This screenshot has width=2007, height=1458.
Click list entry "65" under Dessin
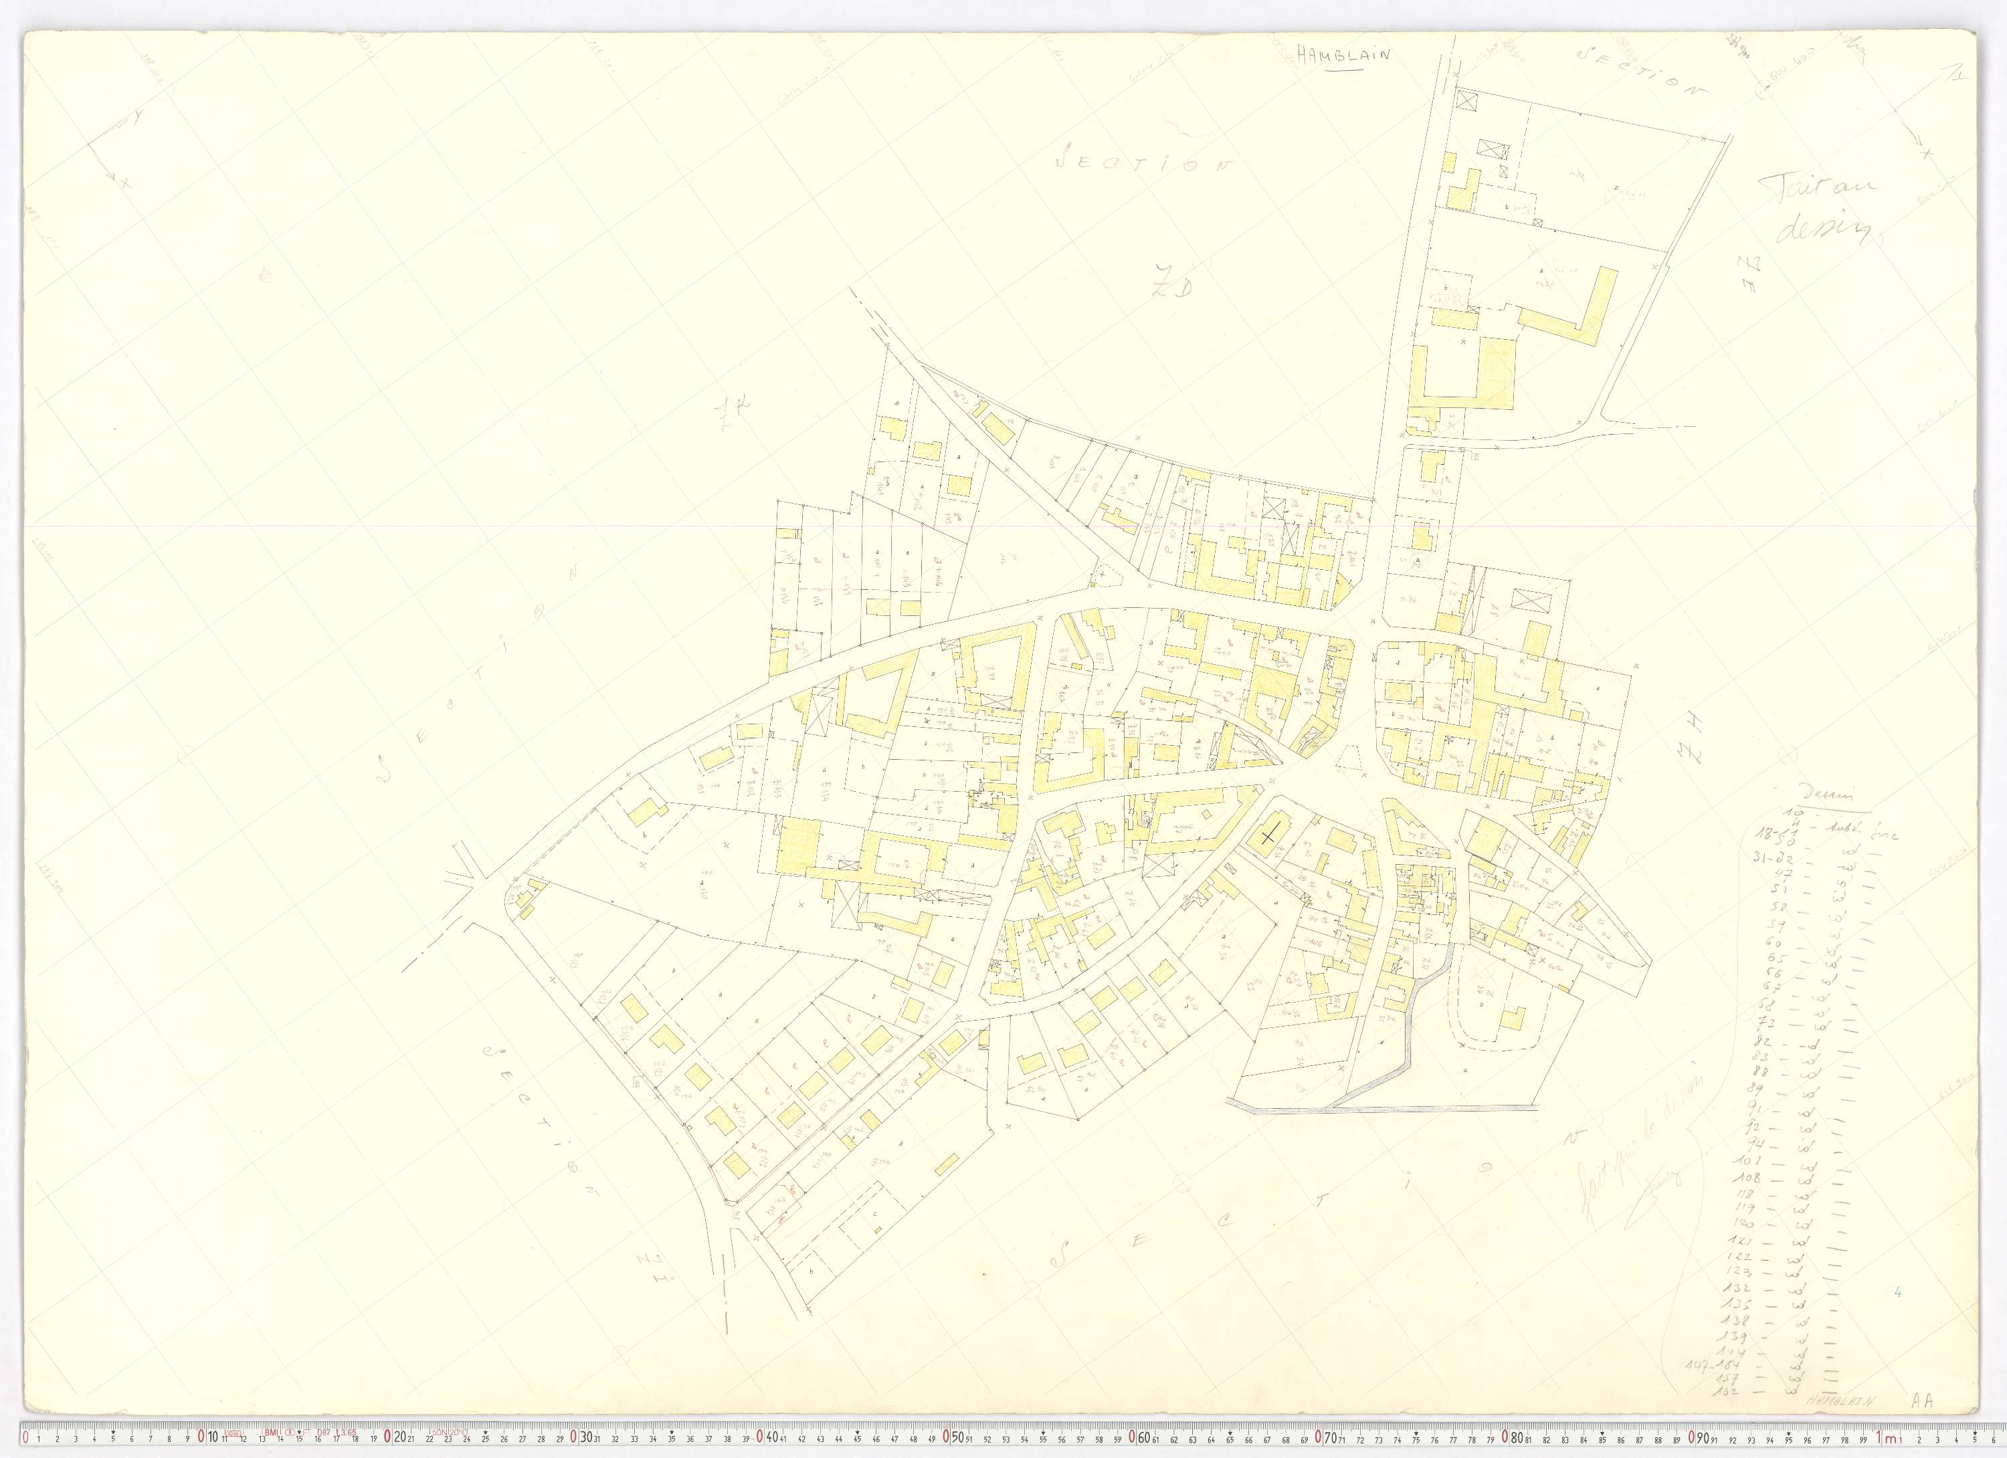click(1776, 957)
